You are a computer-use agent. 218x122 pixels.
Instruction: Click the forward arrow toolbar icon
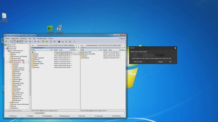pyautogui.click(x=38, y=41)
